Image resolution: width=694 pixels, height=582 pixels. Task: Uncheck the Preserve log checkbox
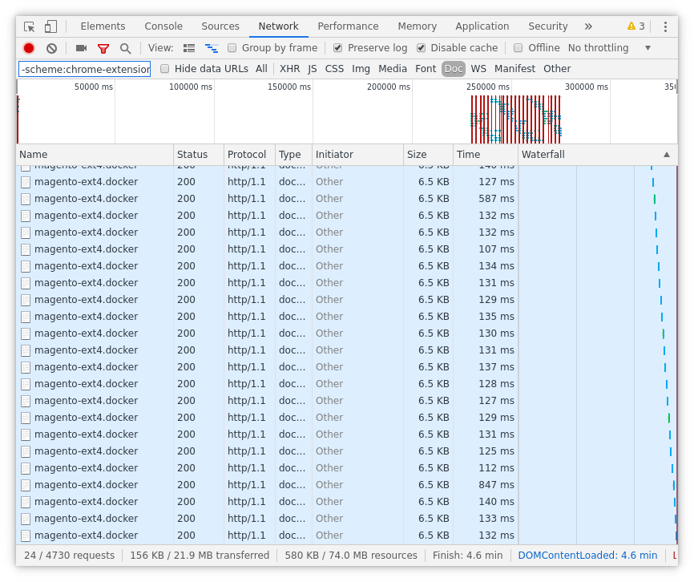click(x=338, y=48)
